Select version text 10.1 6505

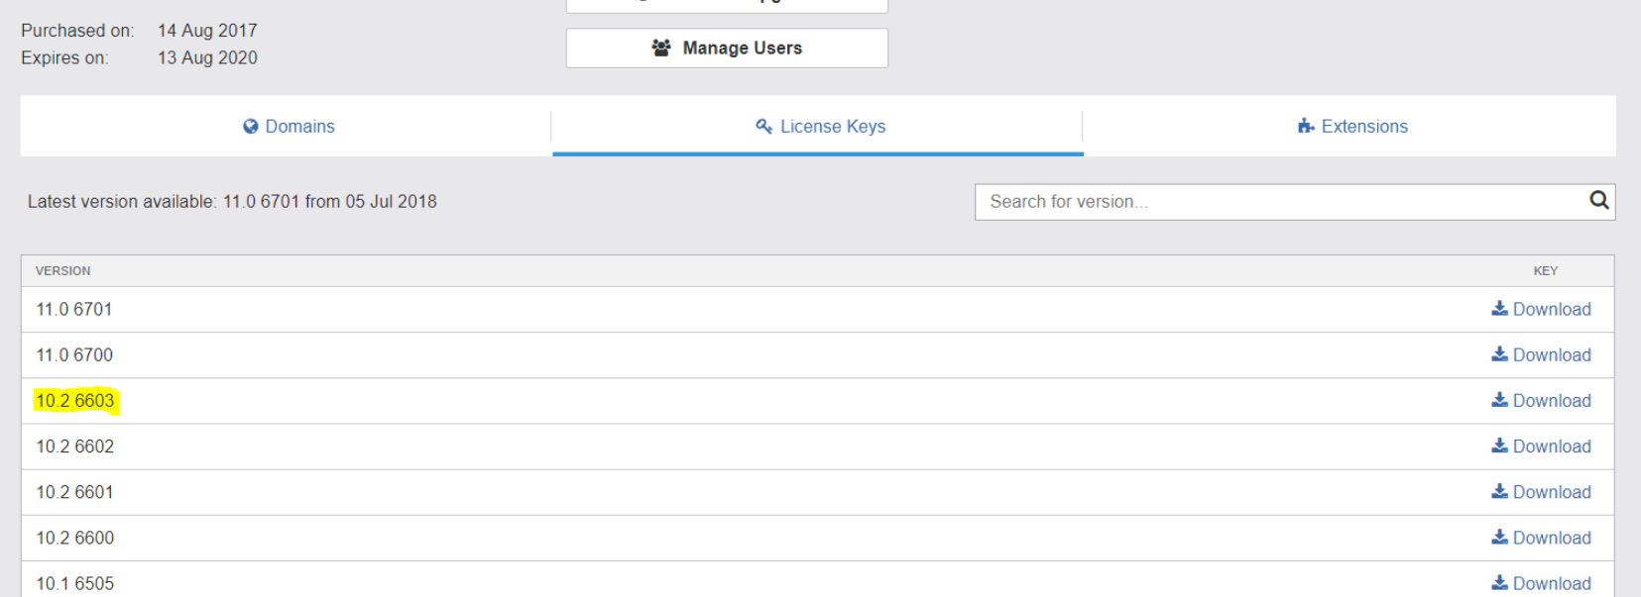pos(75,583)
